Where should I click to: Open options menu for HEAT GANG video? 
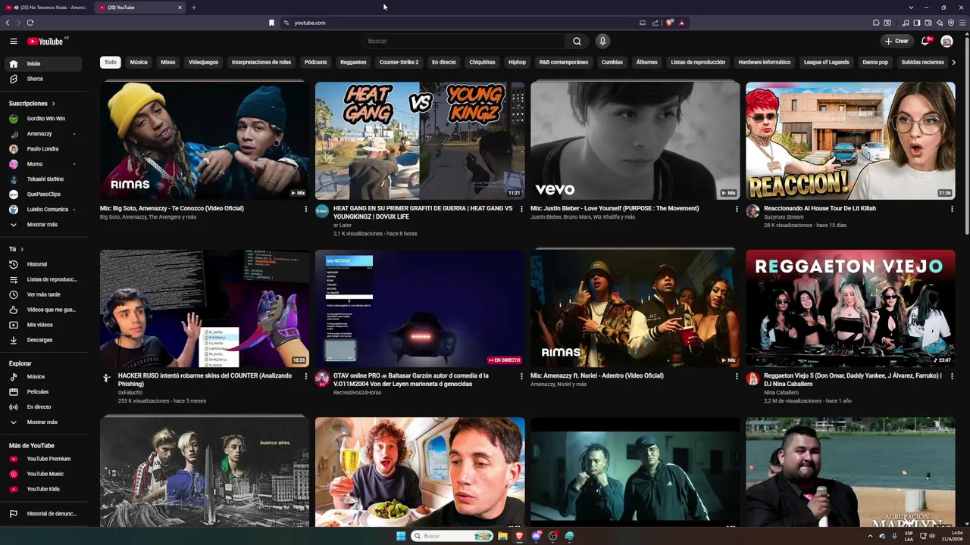[x=521, y=209]
